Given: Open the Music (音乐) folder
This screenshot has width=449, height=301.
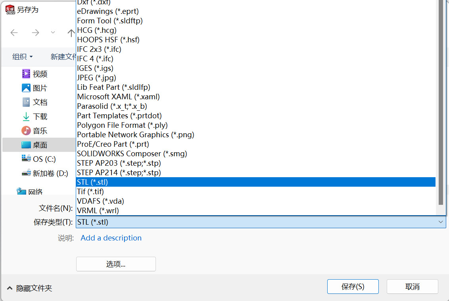Looking at the screenshot, I should (40, 131).
